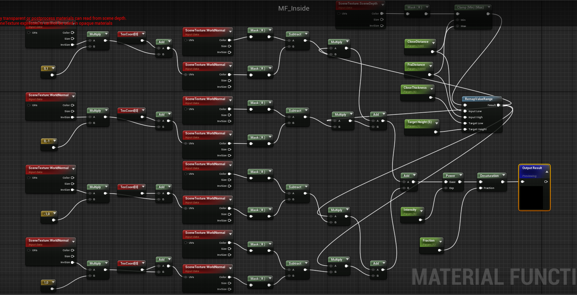This screenshot has height=295, width=577.
Task: Click the black preview thumbnail on Output Result
Action: (x=532, y=198)
